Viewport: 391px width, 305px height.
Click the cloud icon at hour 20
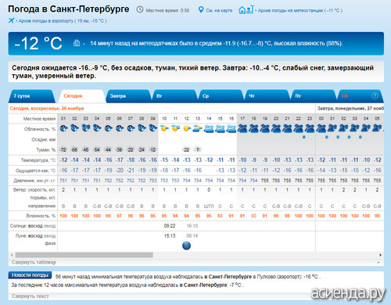pos(276,128)
